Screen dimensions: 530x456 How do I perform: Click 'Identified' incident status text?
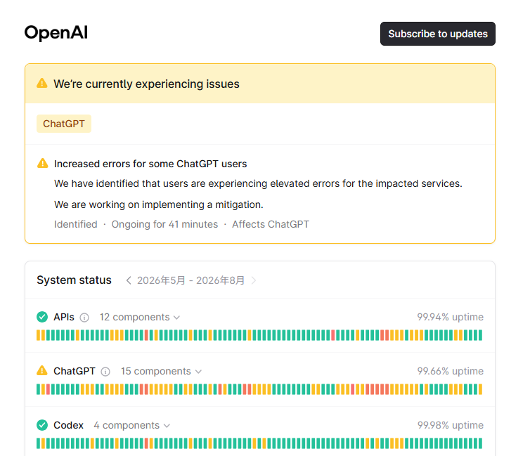[76, 224]
